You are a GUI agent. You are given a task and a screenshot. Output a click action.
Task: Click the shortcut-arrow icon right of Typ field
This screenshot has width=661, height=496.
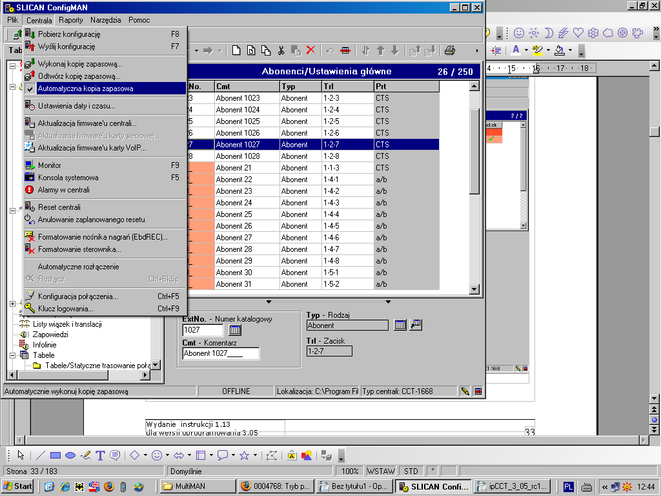pyautogui.click(x=416, y=325)
